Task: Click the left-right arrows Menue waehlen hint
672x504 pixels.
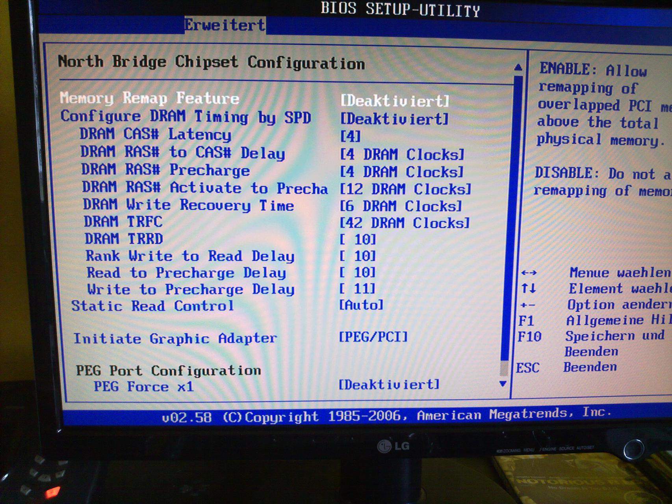Action: click(x=596, y=272)
